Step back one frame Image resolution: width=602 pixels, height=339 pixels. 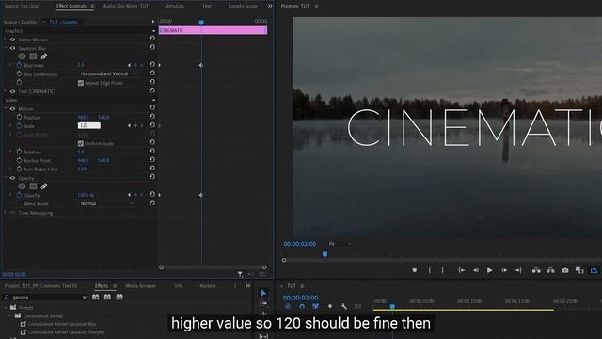pos(476,270)
